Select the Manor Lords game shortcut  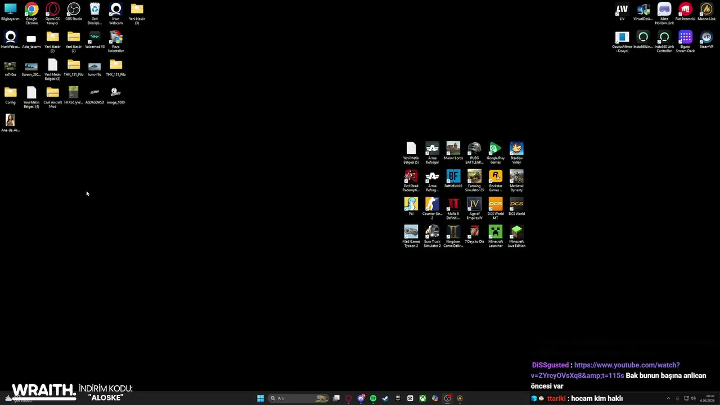(453, 151)
